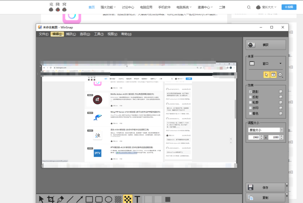Click the 捕获 capture button with camera
303x203 pixels.
[x=265, y=45]
